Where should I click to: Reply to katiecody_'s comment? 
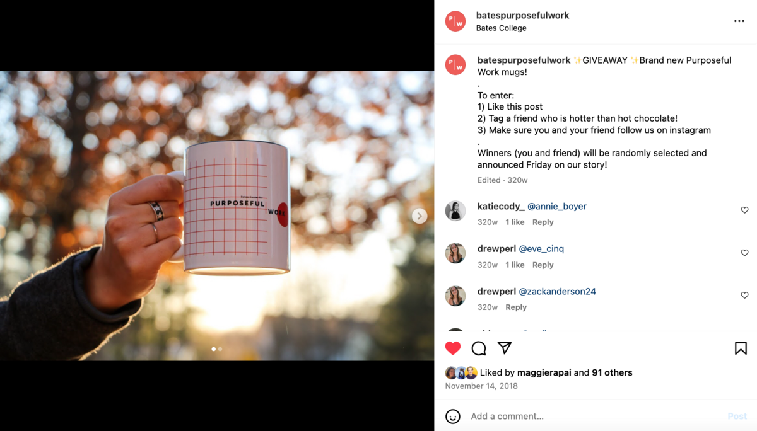point(543,222)
